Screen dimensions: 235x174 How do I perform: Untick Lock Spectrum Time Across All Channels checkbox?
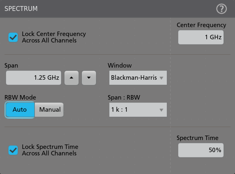pos(13,150)
